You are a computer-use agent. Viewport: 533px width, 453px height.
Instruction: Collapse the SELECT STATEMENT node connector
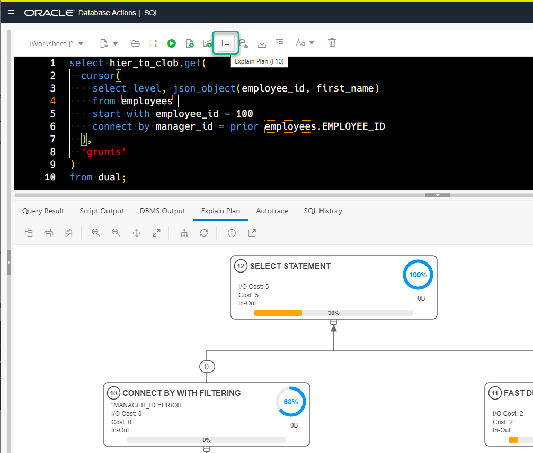tap(334, 322)
